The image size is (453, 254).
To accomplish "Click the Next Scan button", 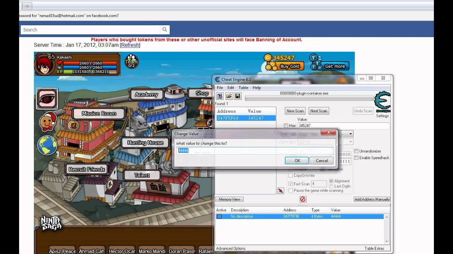I will (x=319, y=111).
